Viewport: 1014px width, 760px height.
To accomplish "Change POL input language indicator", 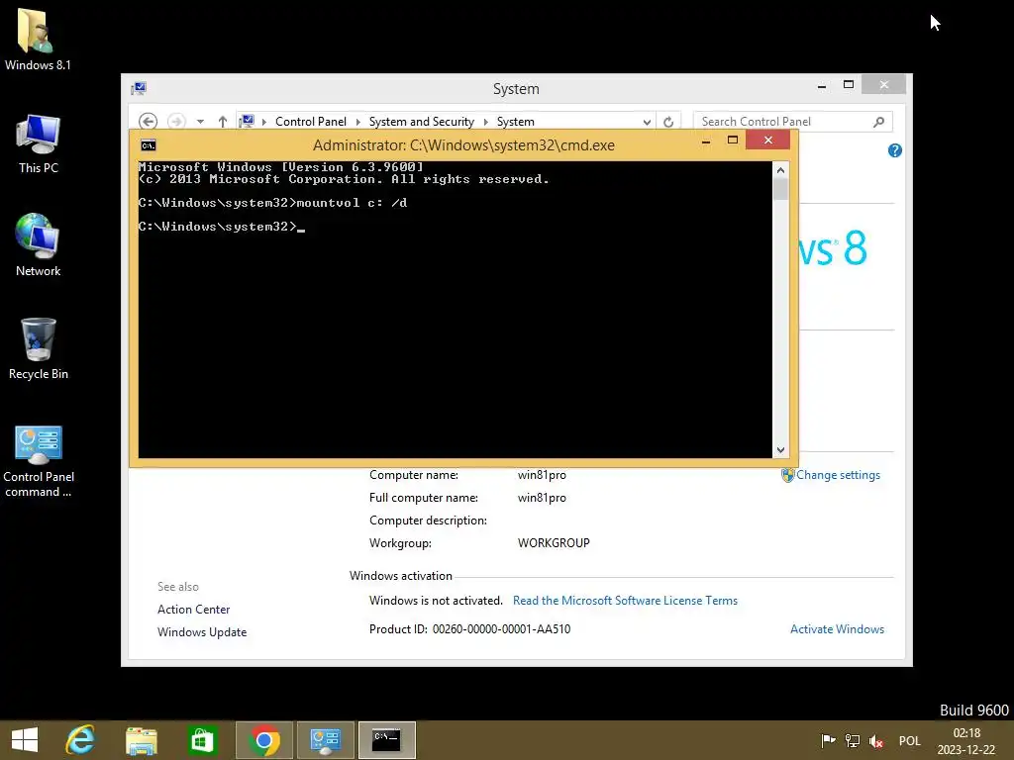I will pyautogui.click(x=909, y=740).
